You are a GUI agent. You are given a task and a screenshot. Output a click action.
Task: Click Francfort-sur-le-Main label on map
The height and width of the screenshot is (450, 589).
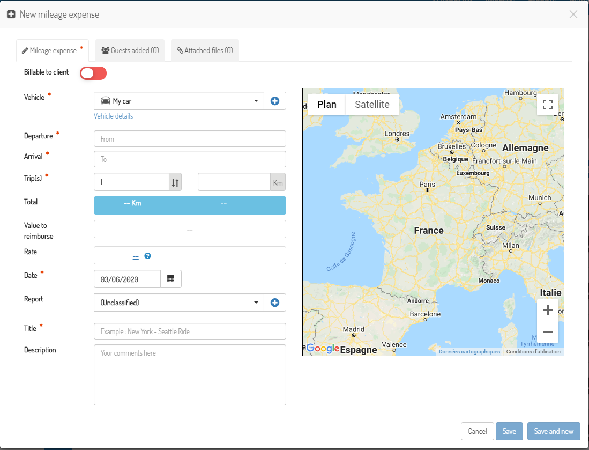[x=504, y=161]
